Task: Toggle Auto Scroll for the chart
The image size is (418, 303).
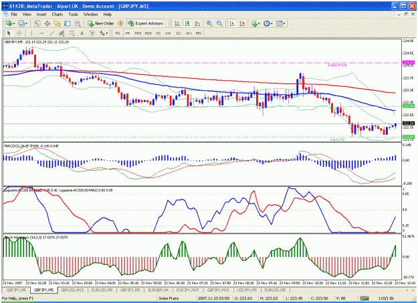Action: pos(232,23)
